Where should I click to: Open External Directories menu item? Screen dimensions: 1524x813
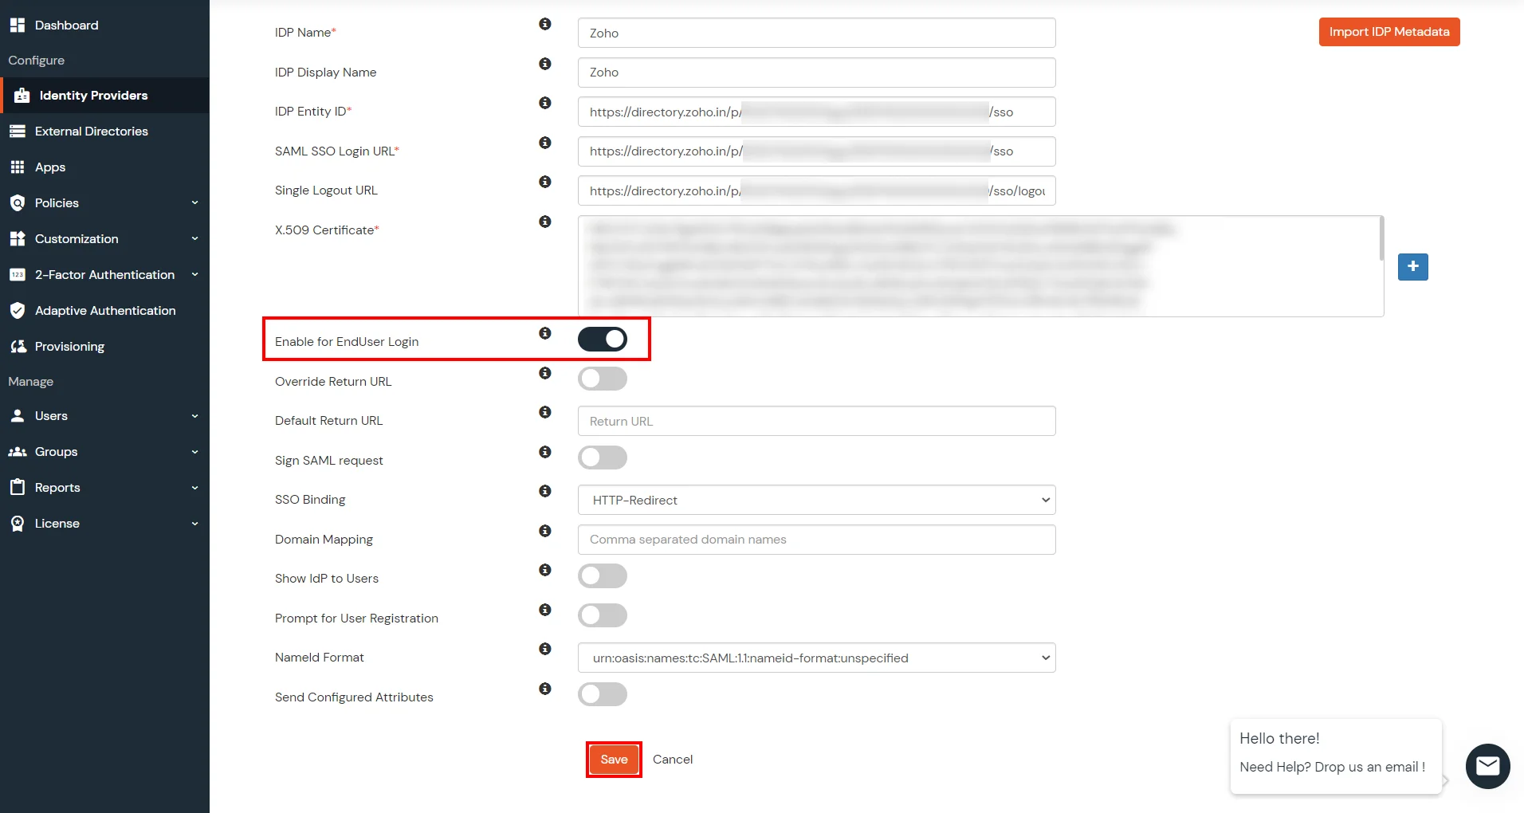(x=104, y=132)
